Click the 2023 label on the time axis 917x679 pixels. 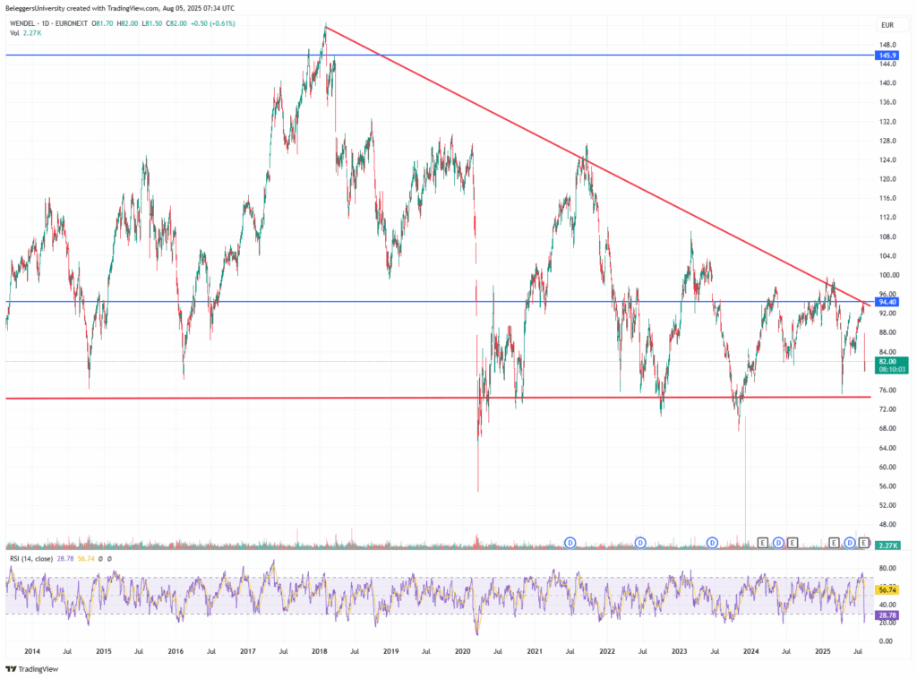(x=679, y=651)
